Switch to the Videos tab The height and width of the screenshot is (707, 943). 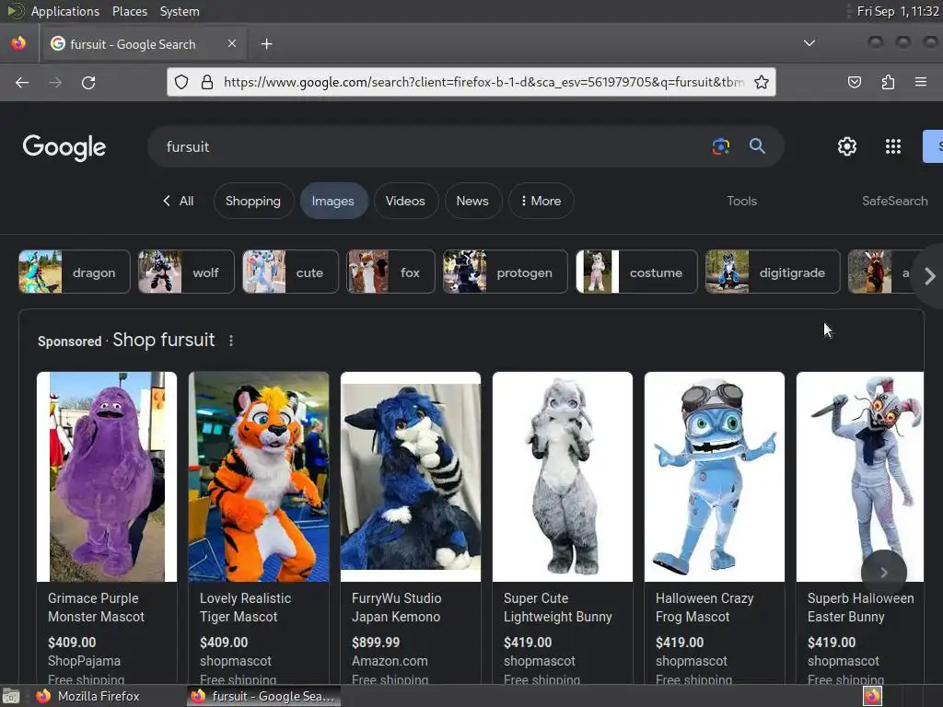click(x=405, y=201)
